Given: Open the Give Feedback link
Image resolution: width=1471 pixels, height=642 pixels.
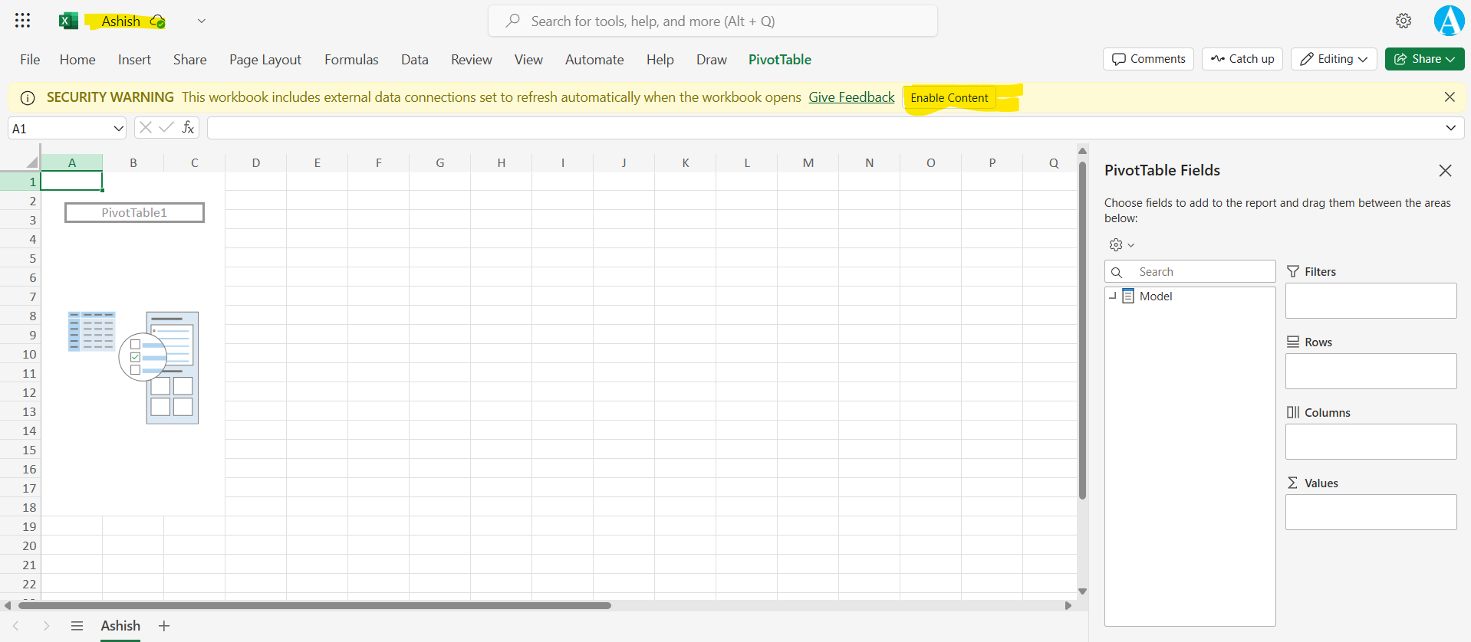Looking at the screenshot, I should (x=851, y=97).
